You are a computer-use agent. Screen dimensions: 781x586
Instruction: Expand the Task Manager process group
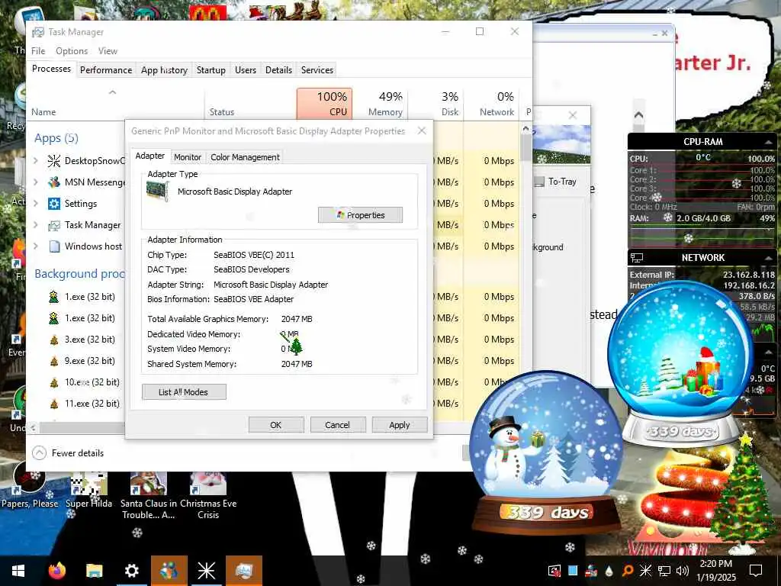coord(36,225)
